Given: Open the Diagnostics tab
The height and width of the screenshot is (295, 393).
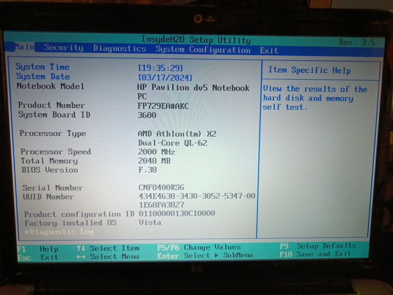Looking at the screenshot, I should [x=119, y=48].
